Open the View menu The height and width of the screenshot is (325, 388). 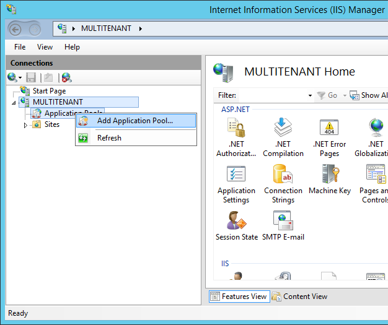point(45,47)
